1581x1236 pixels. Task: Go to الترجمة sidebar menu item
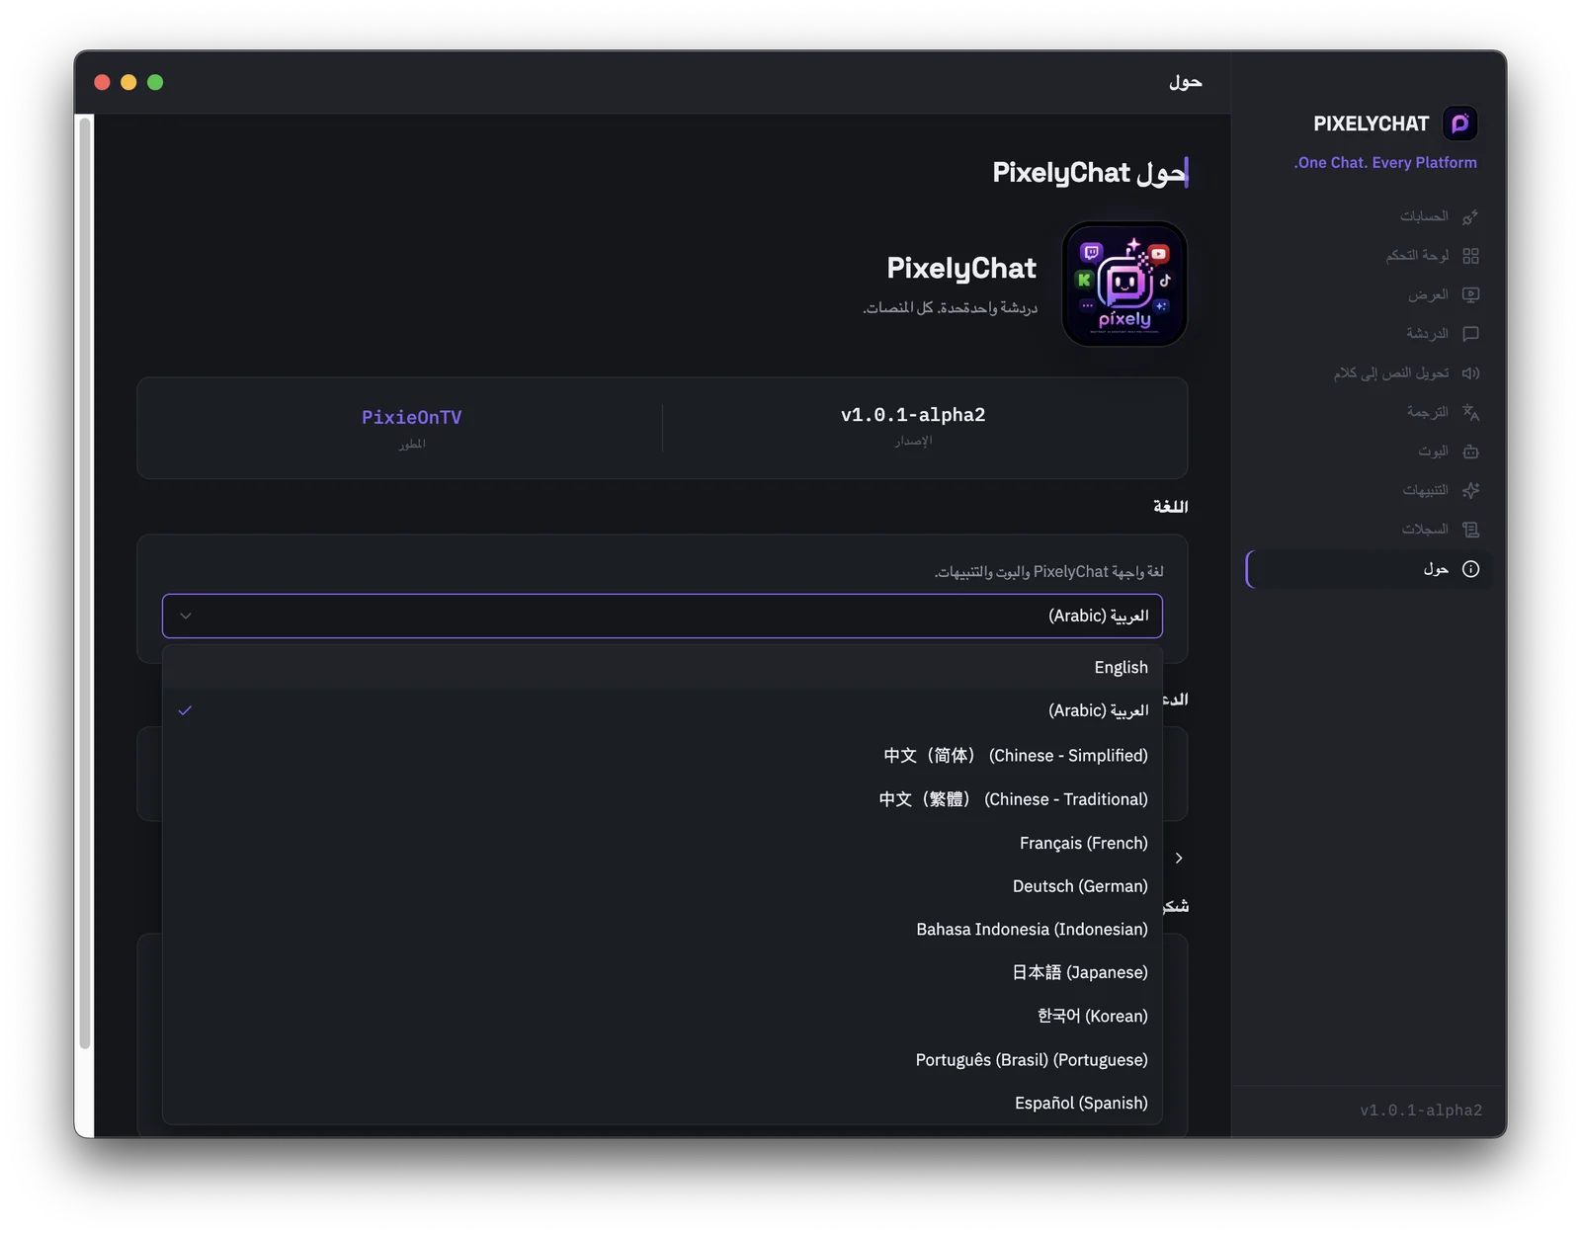[x=1370, y=412]
